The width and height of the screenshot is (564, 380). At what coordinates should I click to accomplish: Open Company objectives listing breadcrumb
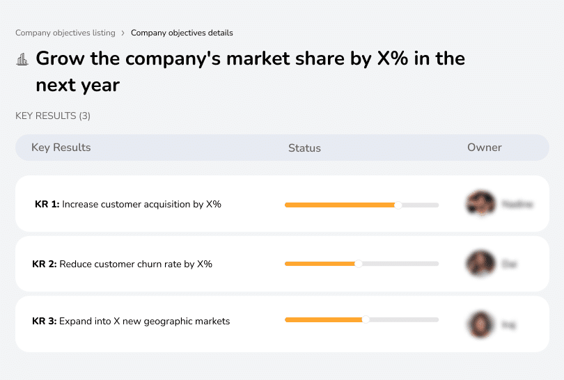[x=65, y=33]
